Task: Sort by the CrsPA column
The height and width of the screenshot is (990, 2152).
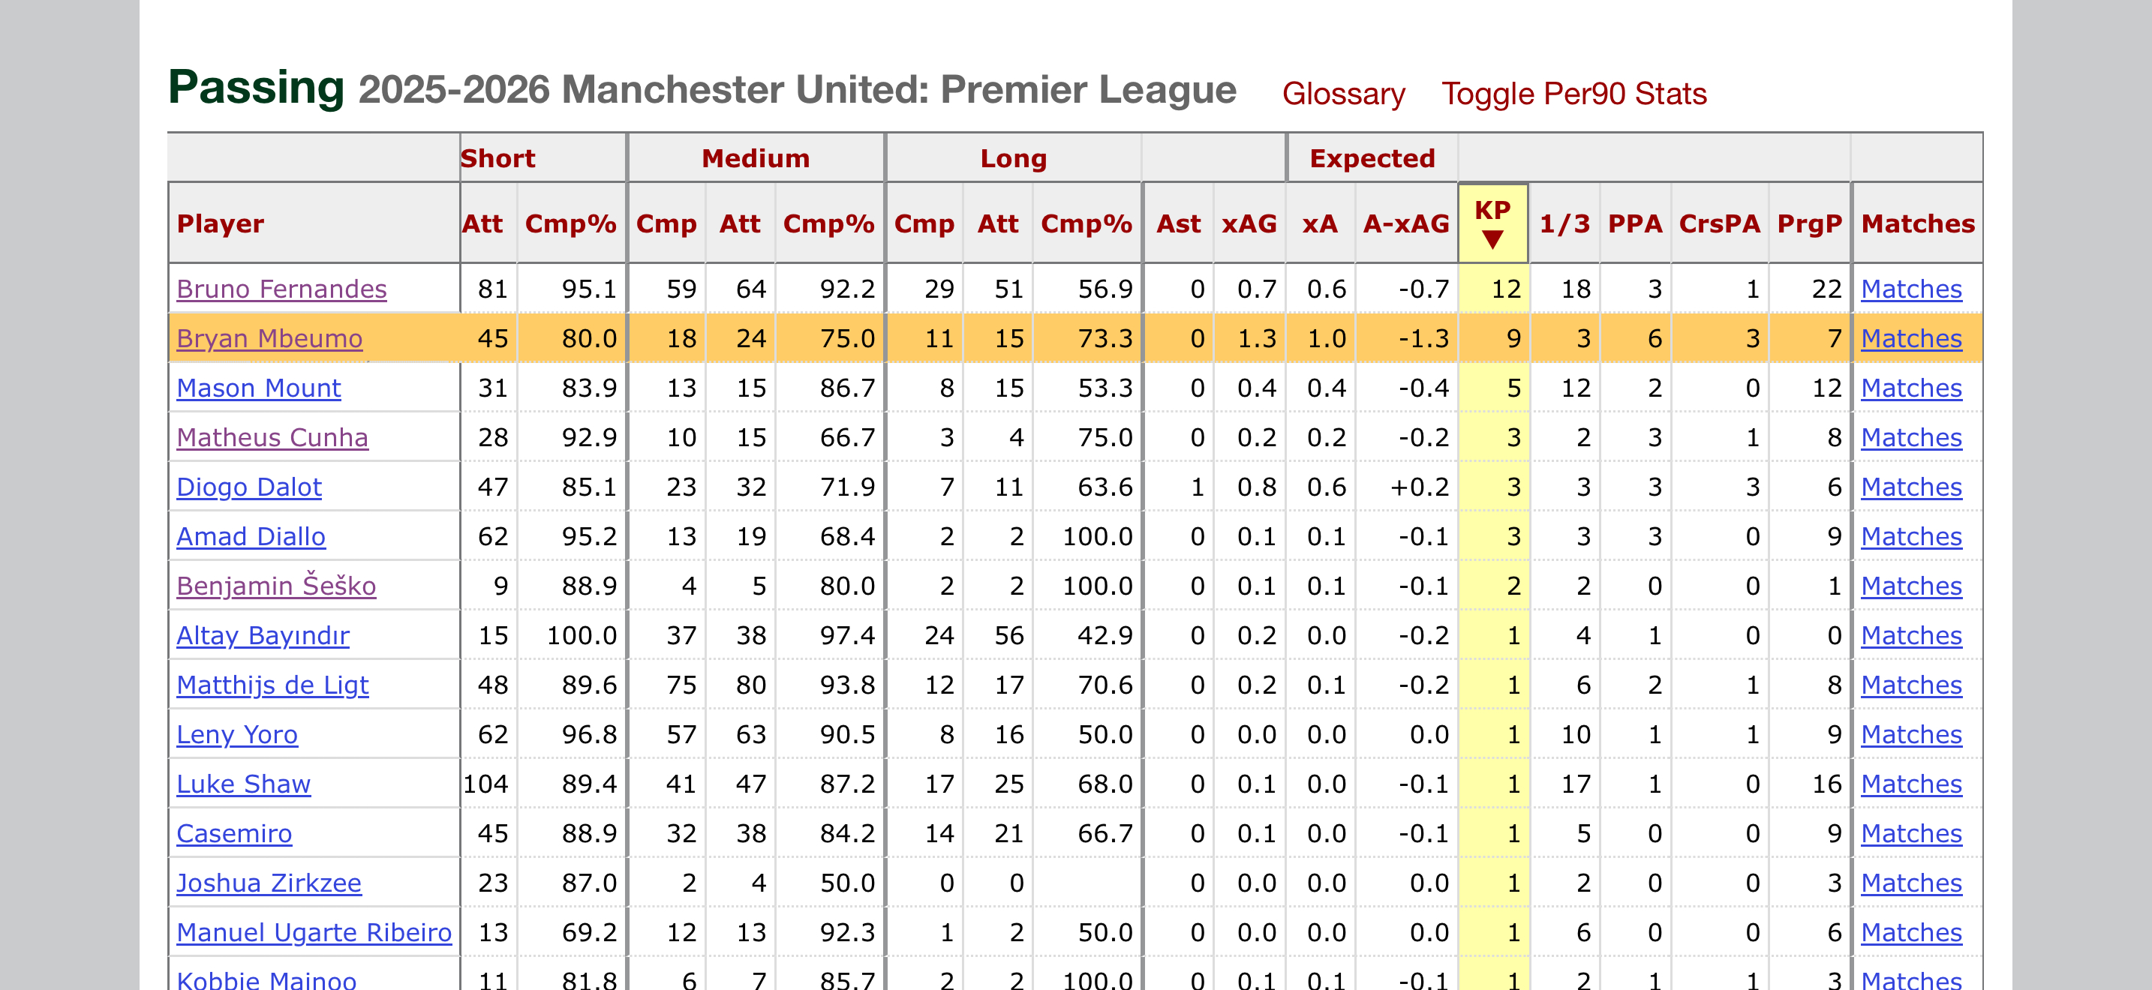Action: point(1718,223)
